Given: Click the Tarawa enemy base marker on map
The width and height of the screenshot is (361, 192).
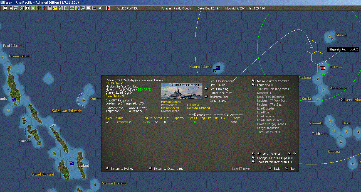Looking at the screenshot, I should click(323, 68).
